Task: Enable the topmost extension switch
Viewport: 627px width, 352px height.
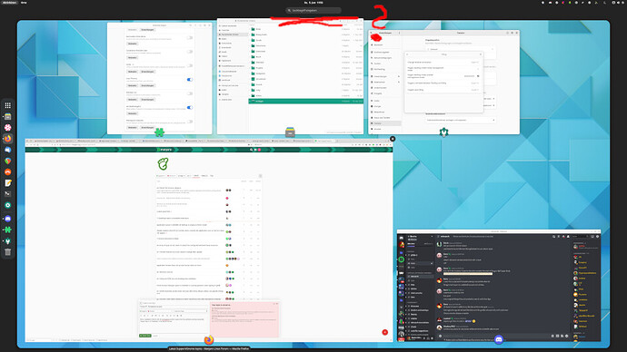Action: coord(190,37)
